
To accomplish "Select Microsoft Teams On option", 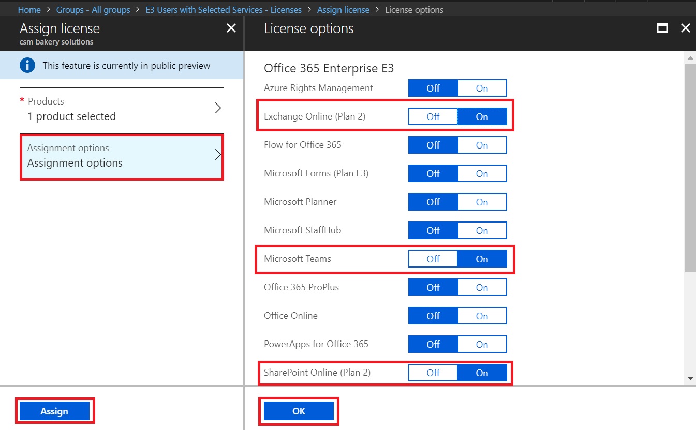I will 482,259.
